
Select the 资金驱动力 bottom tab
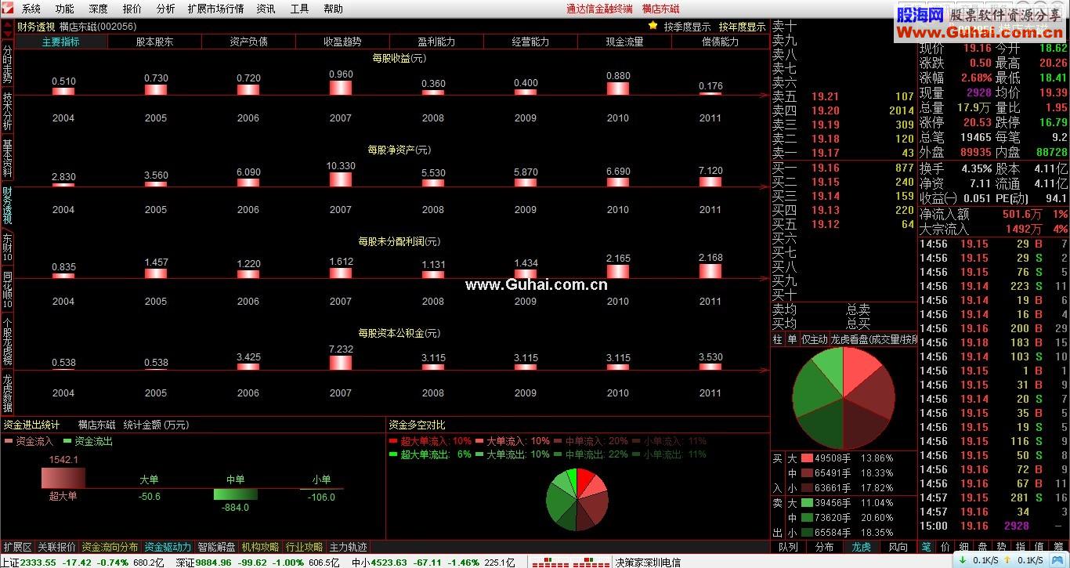click(x=168, y=547)
